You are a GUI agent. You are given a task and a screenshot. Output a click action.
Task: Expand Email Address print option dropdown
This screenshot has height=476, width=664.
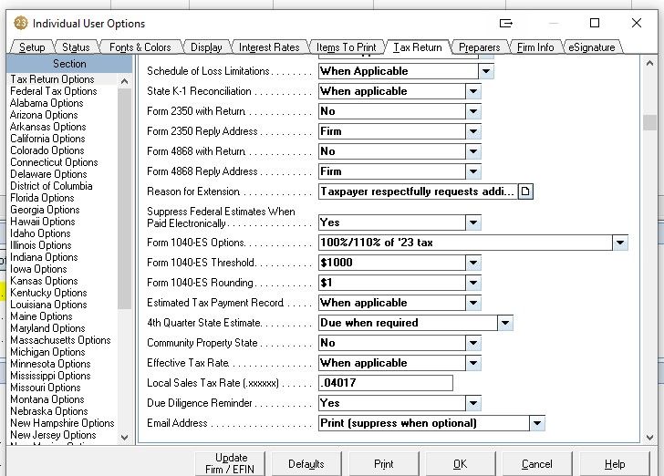click(x=537, y=423)
